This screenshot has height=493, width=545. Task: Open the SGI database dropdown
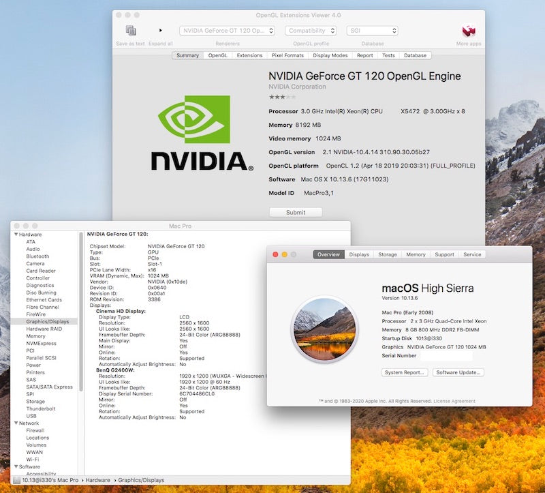point(371,30)
